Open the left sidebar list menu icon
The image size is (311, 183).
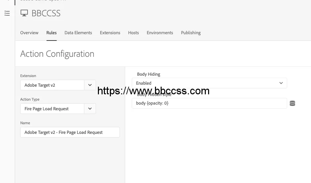coord(7,13)
